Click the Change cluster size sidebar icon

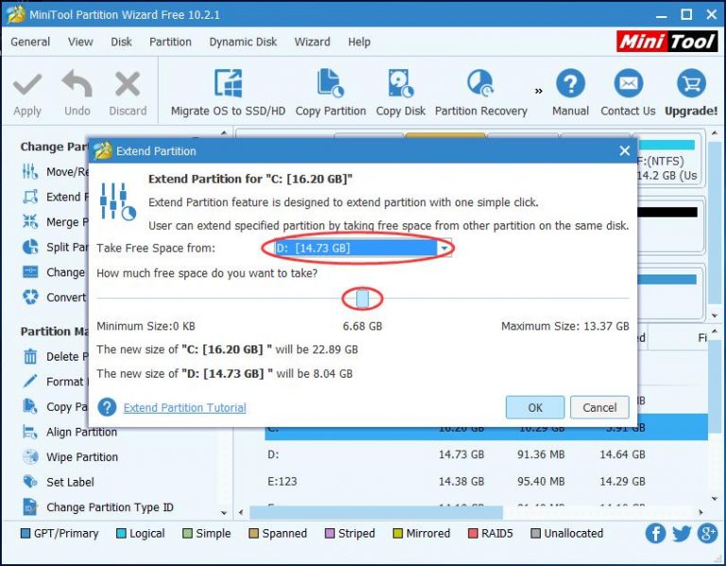[30, 272]
